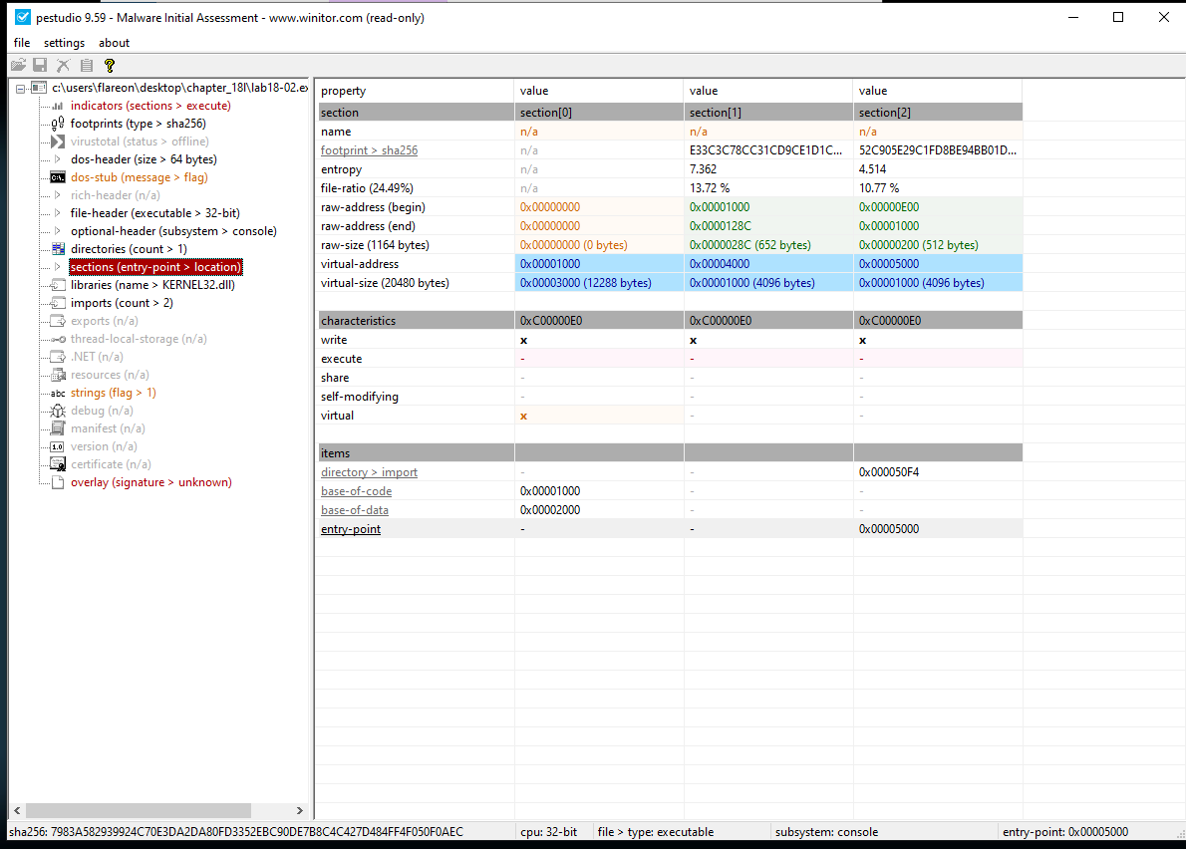This screenshot has width=1186, height=849.
Task: Expand the sections node arrow
Action: click(58, 267)
